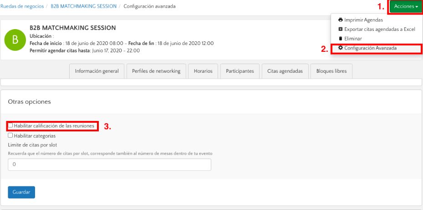Screen dimensions: 423x210
Task: Open the Participantes tab
Action: point(240,71)
